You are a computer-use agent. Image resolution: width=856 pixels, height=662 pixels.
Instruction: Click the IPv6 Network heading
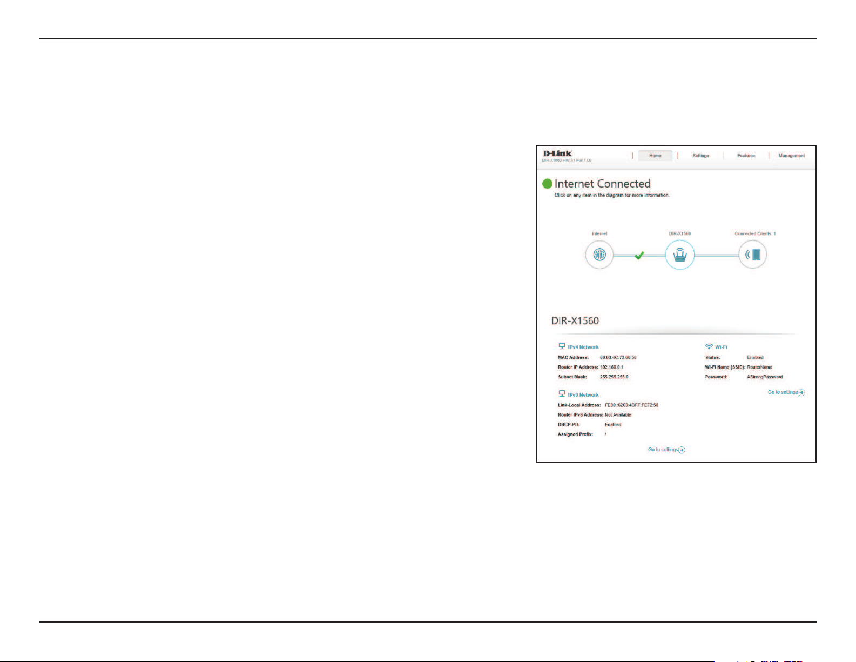tap(583, 395)
